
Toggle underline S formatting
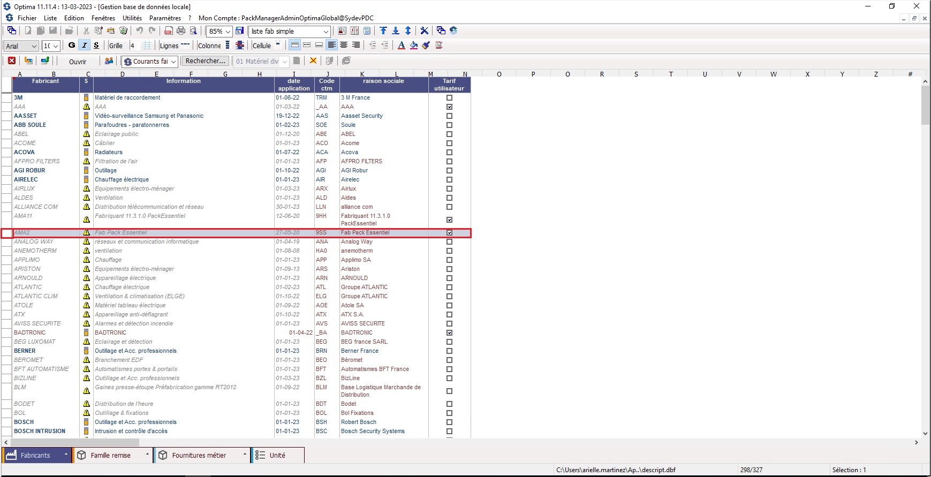96,46
